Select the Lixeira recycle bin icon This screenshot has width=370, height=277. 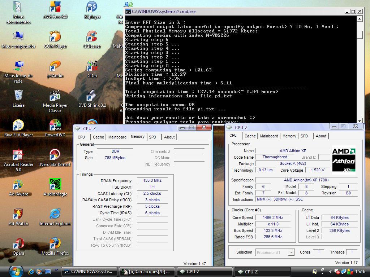18,99
